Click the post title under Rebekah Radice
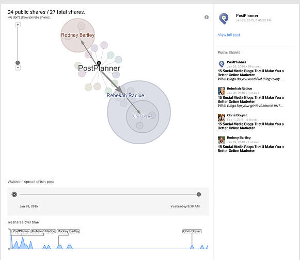 point(250,99)
